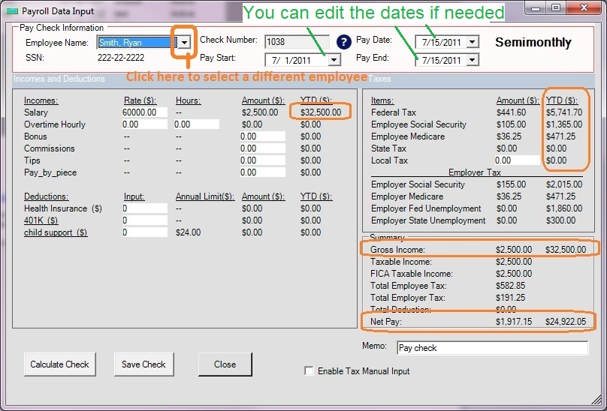Focus the Bonus amount field
607x411 pixels.
tap(262, 136)
